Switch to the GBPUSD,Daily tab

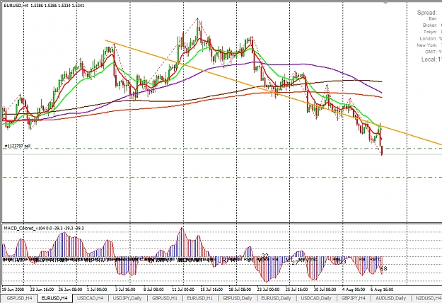coord(237,298)
